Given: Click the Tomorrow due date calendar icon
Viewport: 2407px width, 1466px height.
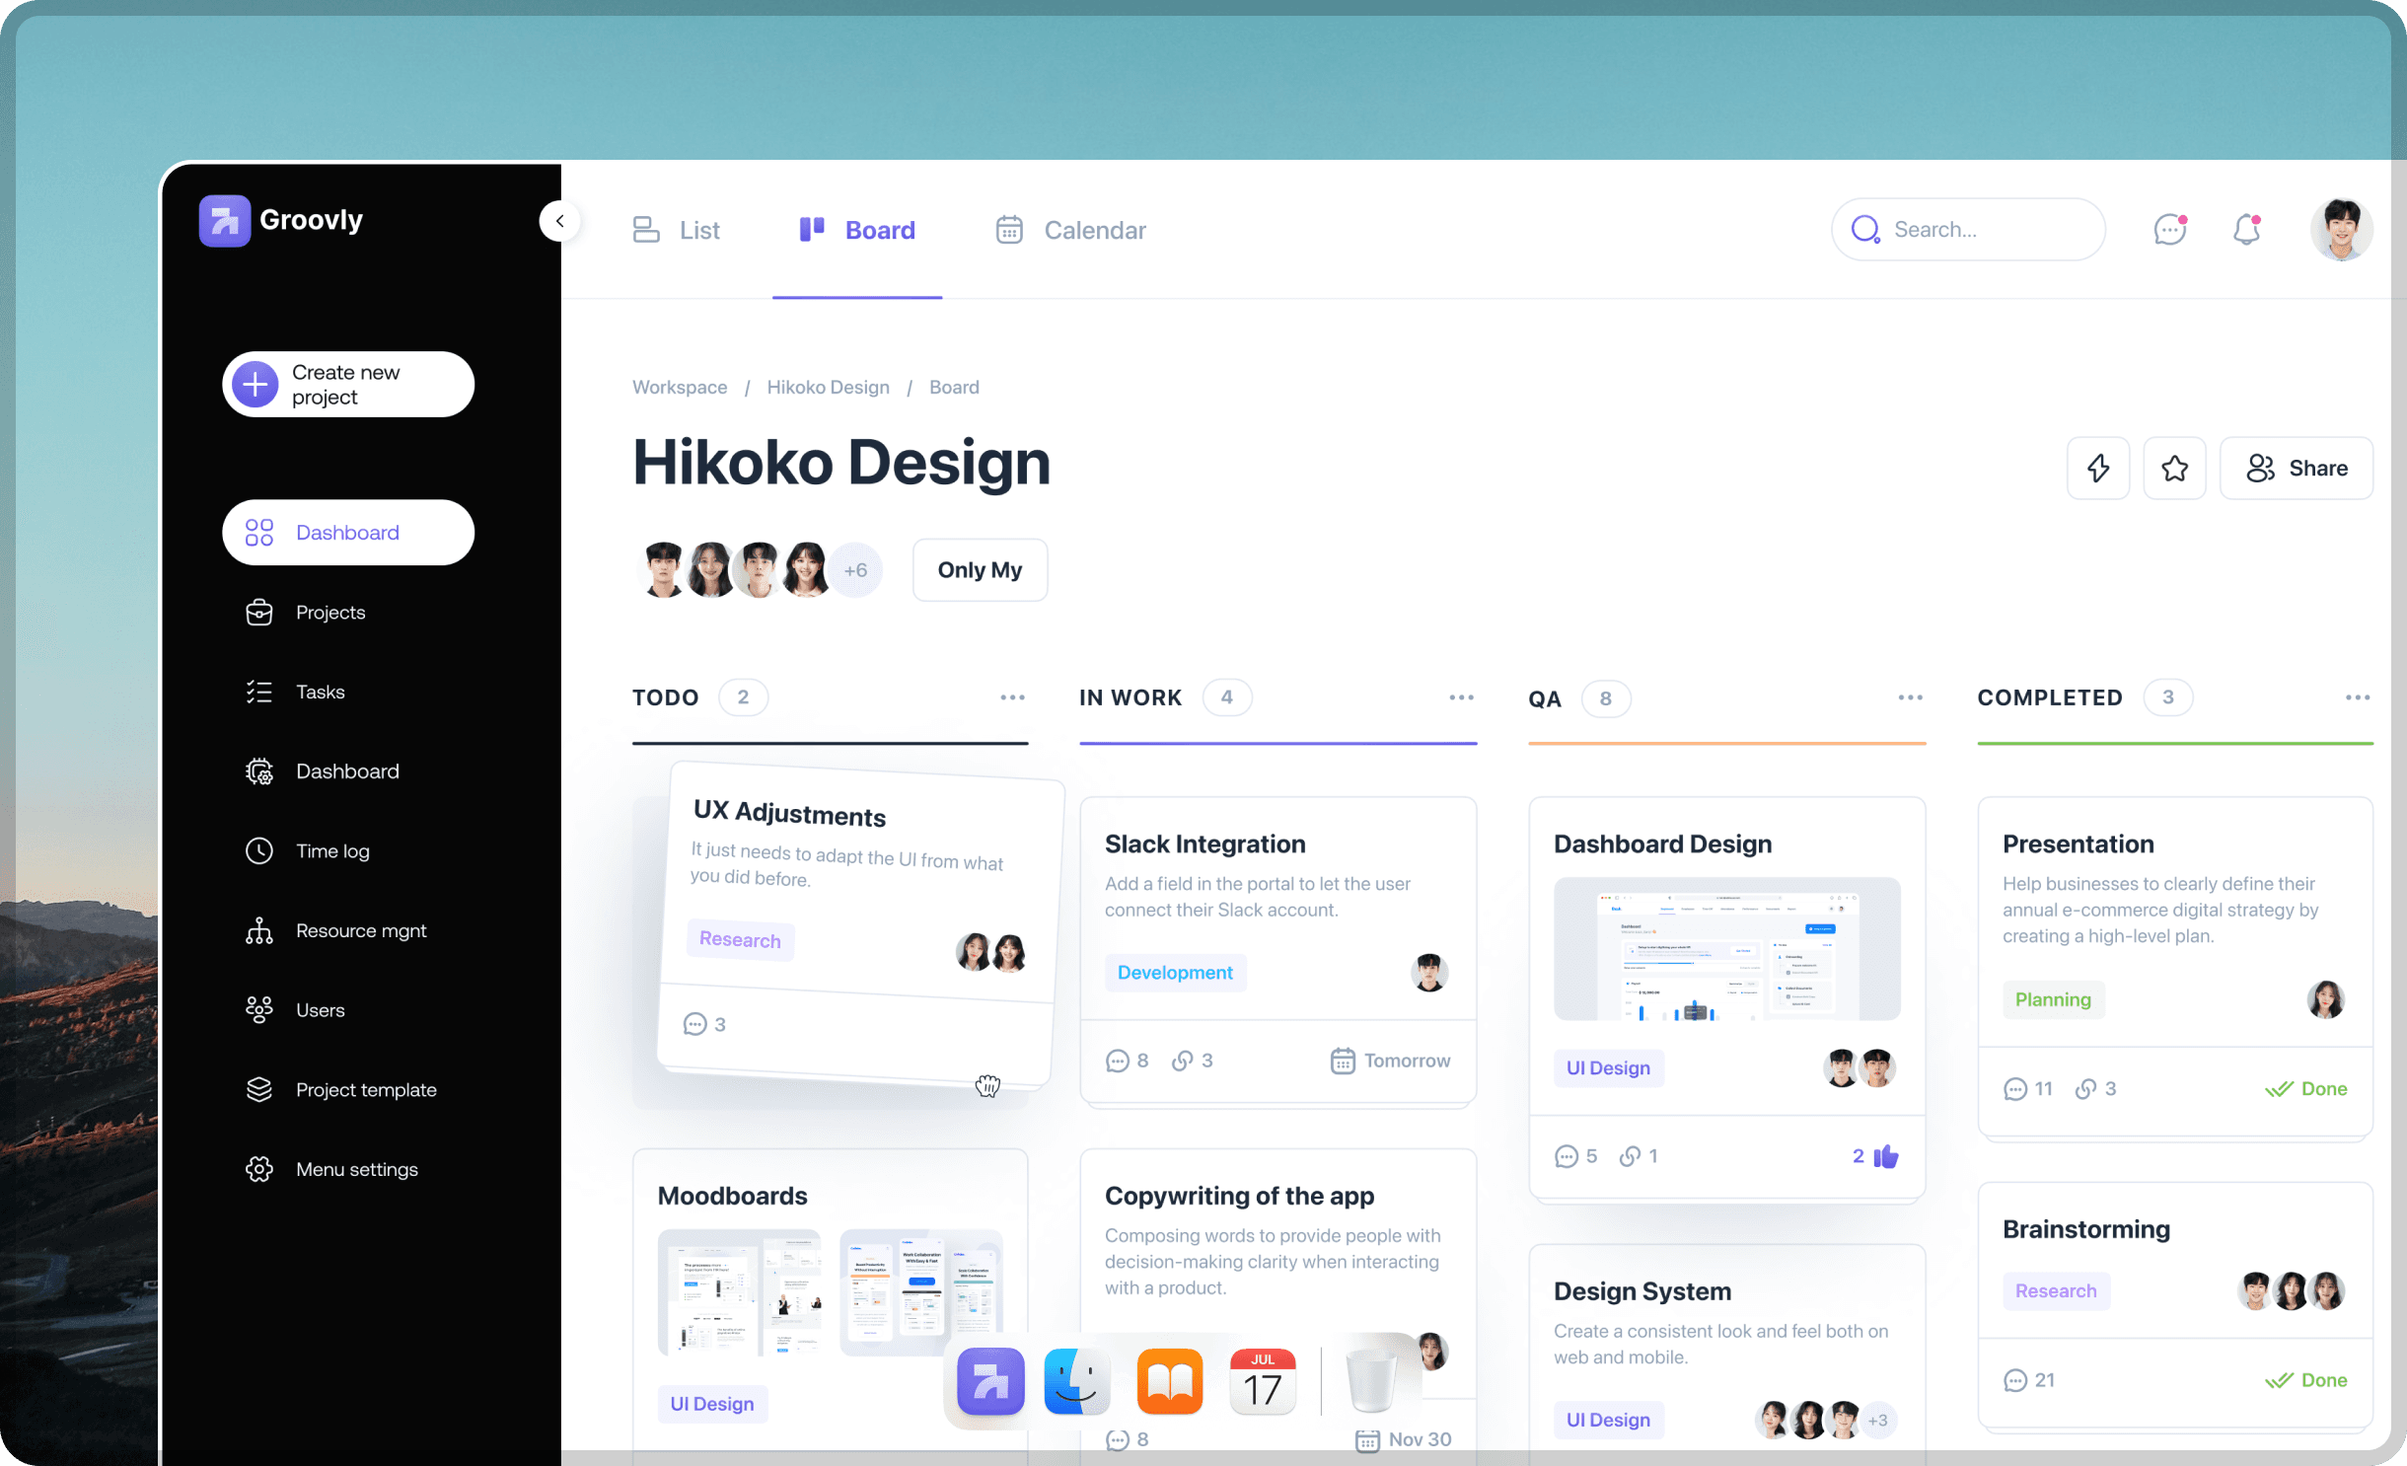Looking at the screenshot, I should click(x=1343, y=1062).
